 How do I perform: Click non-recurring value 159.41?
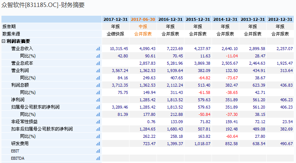click(x=232, y=122)
